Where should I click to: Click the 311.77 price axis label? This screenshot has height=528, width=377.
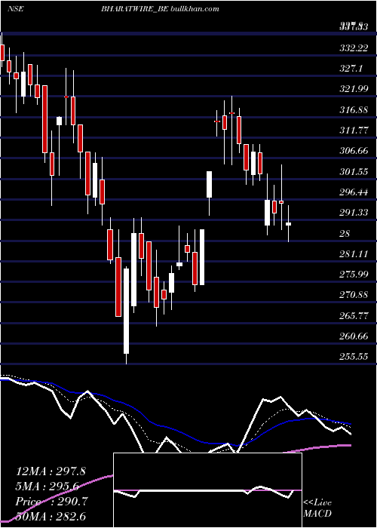[x=354, y=130]
